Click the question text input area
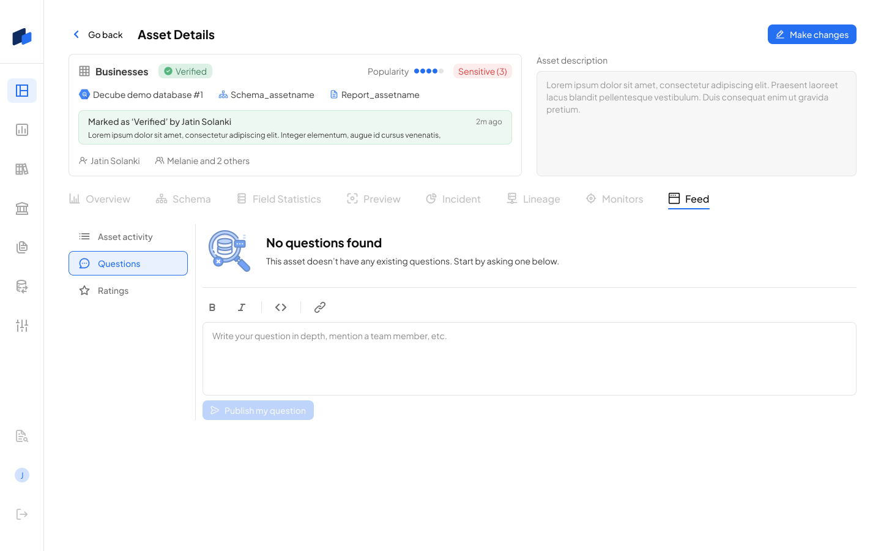The width and height of the screenshot is (881, 551). coord(529,359)
